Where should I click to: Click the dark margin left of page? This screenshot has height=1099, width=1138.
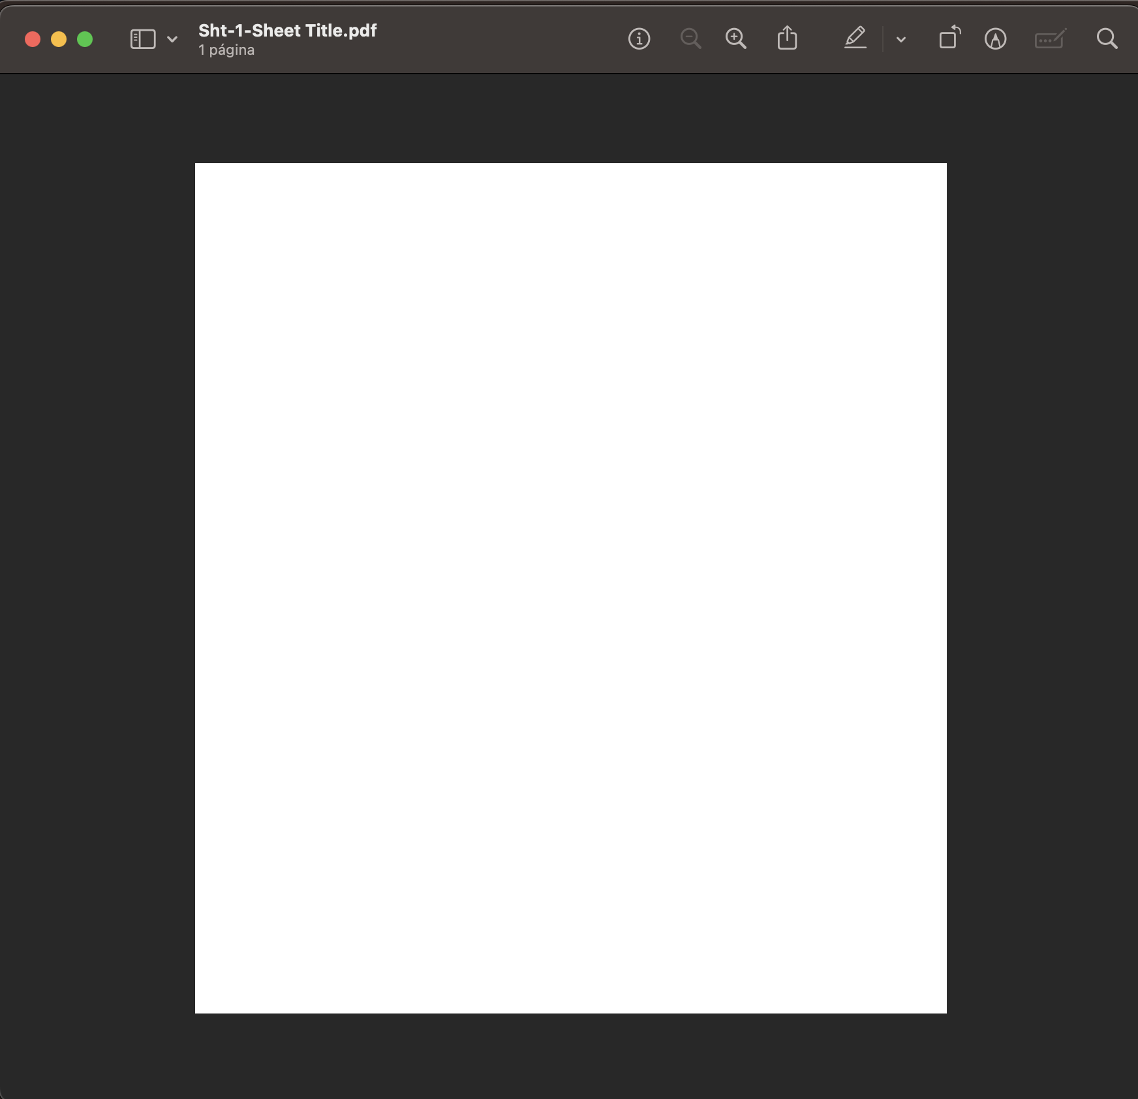(x=98, y=587)
